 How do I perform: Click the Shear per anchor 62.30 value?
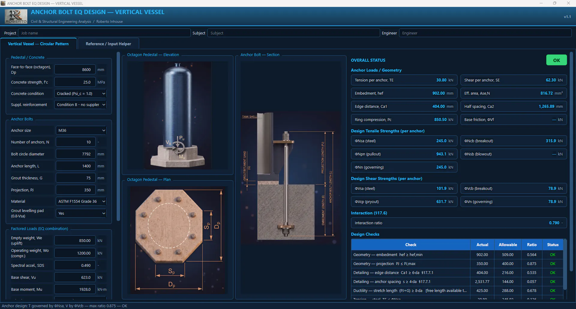click(551, 80)
